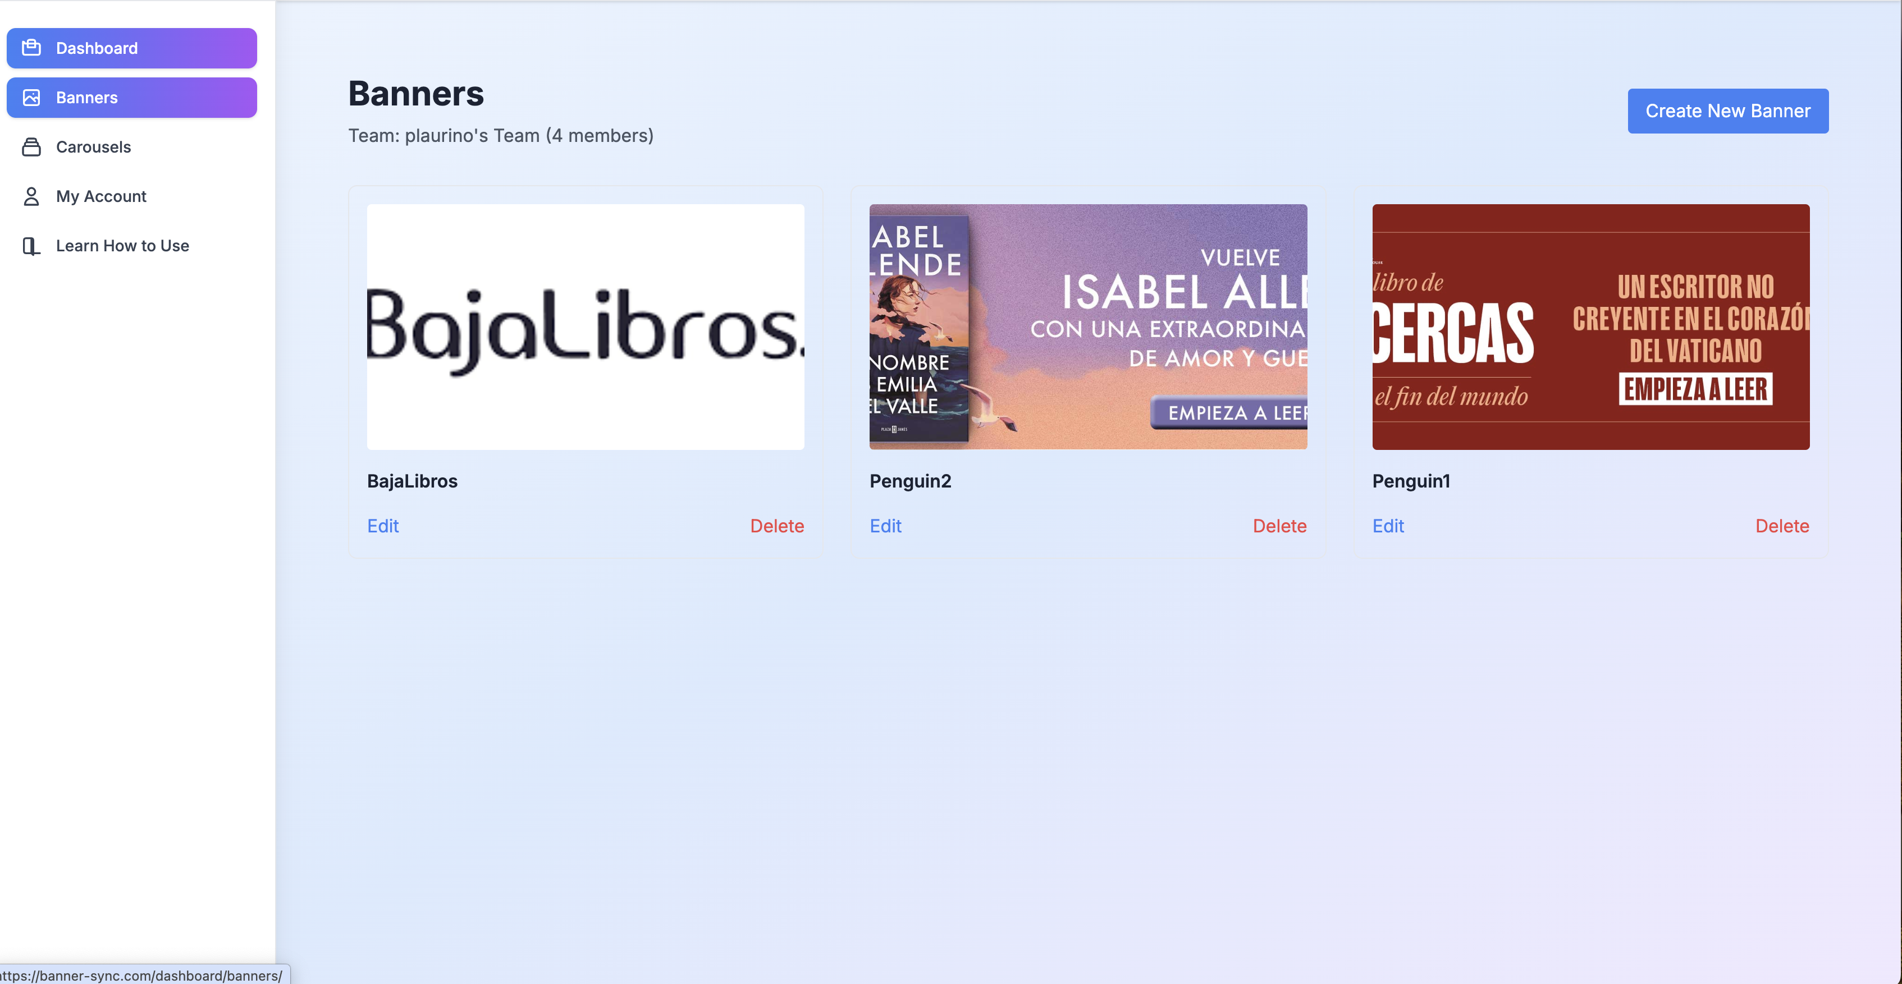Edit the BajaLibros banner
This screenshot has height=984, width=1902.
click(382, 526)
